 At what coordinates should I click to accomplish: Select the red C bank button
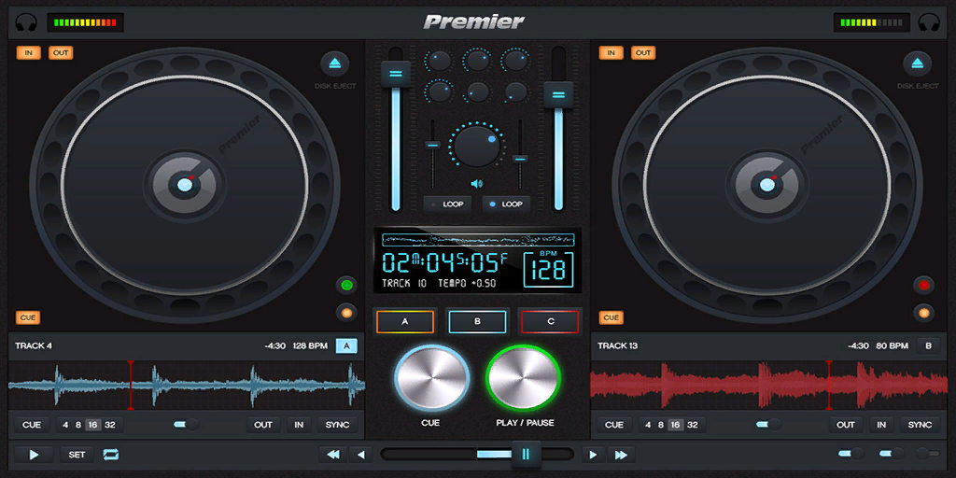coord(550,321)
